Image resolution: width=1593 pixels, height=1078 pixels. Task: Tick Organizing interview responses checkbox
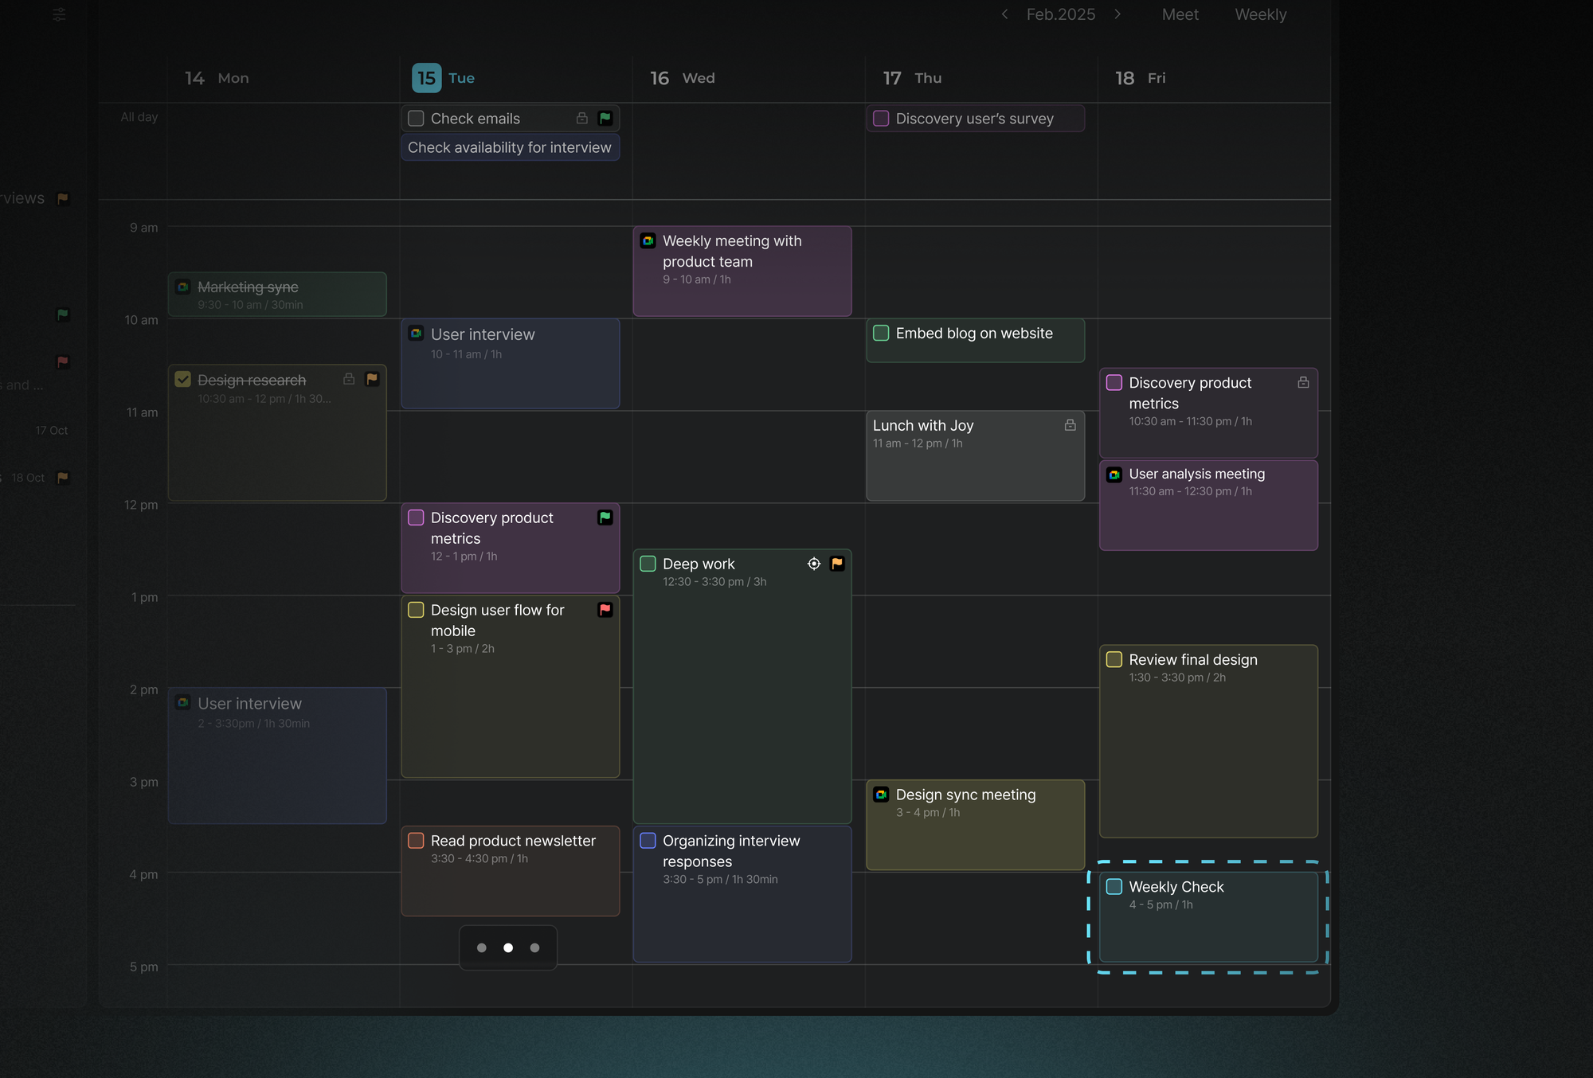648,841
